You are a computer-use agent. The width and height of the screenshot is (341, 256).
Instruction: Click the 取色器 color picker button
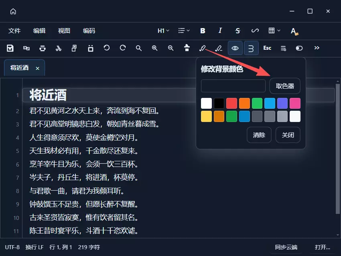pyautogui.click(x=285, y=86)
